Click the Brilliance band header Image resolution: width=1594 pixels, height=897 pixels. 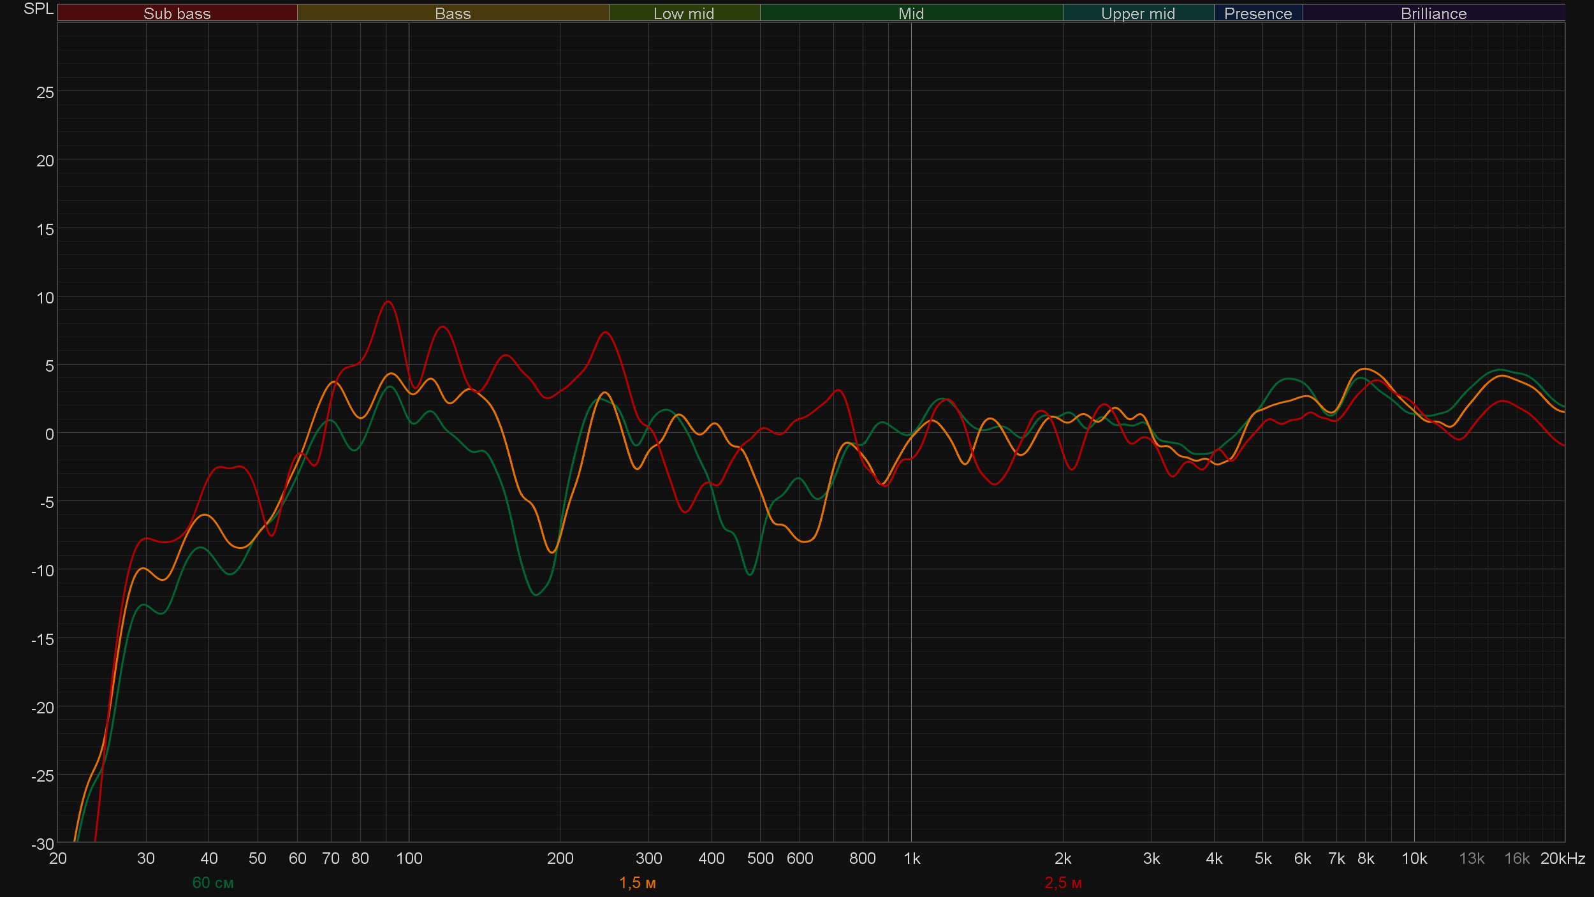1433,13
